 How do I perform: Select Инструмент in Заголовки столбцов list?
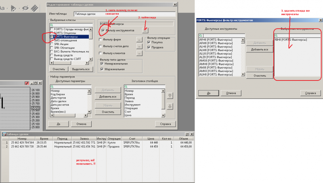(x=132, y=105)
